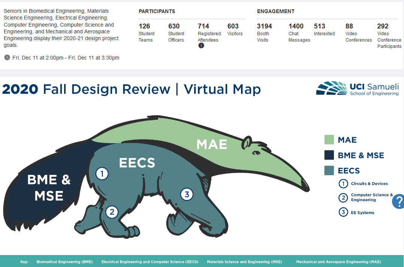Open the Circuits & Devices legend link
Viewport: 404px width, 267px height.
369,183
